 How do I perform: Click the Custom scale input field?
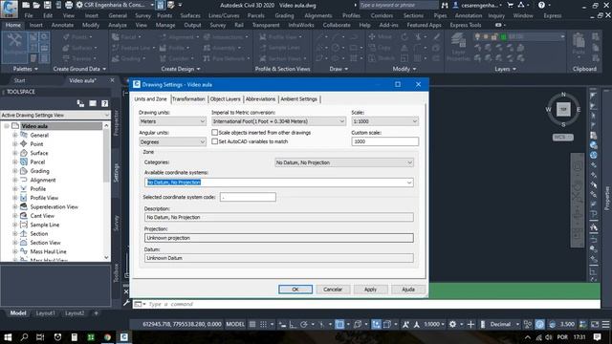pyautogui.click(x=384, y=141)
